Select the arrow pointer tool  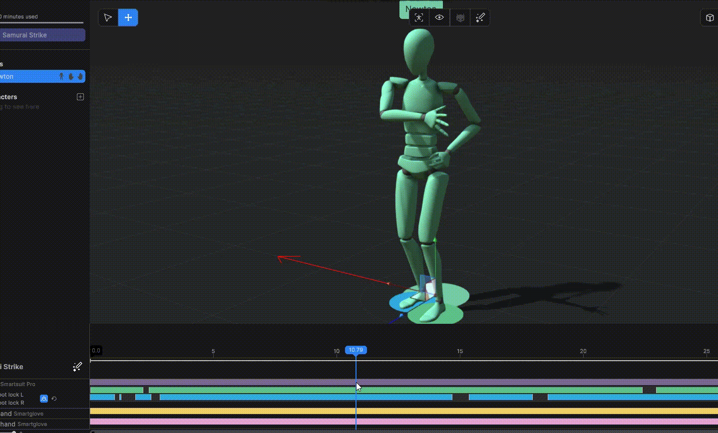coord(108,17)
